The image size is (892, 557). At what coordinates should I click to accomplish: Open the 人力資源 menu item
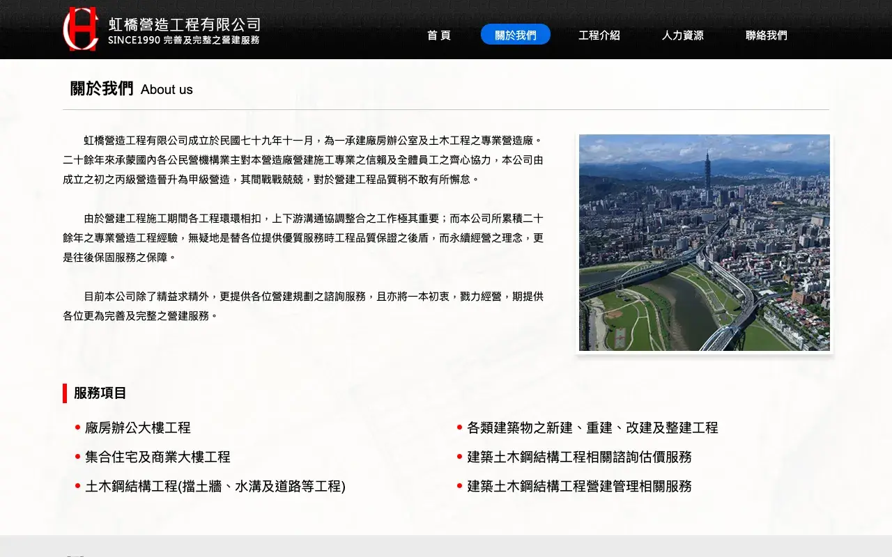click(683, 35)
